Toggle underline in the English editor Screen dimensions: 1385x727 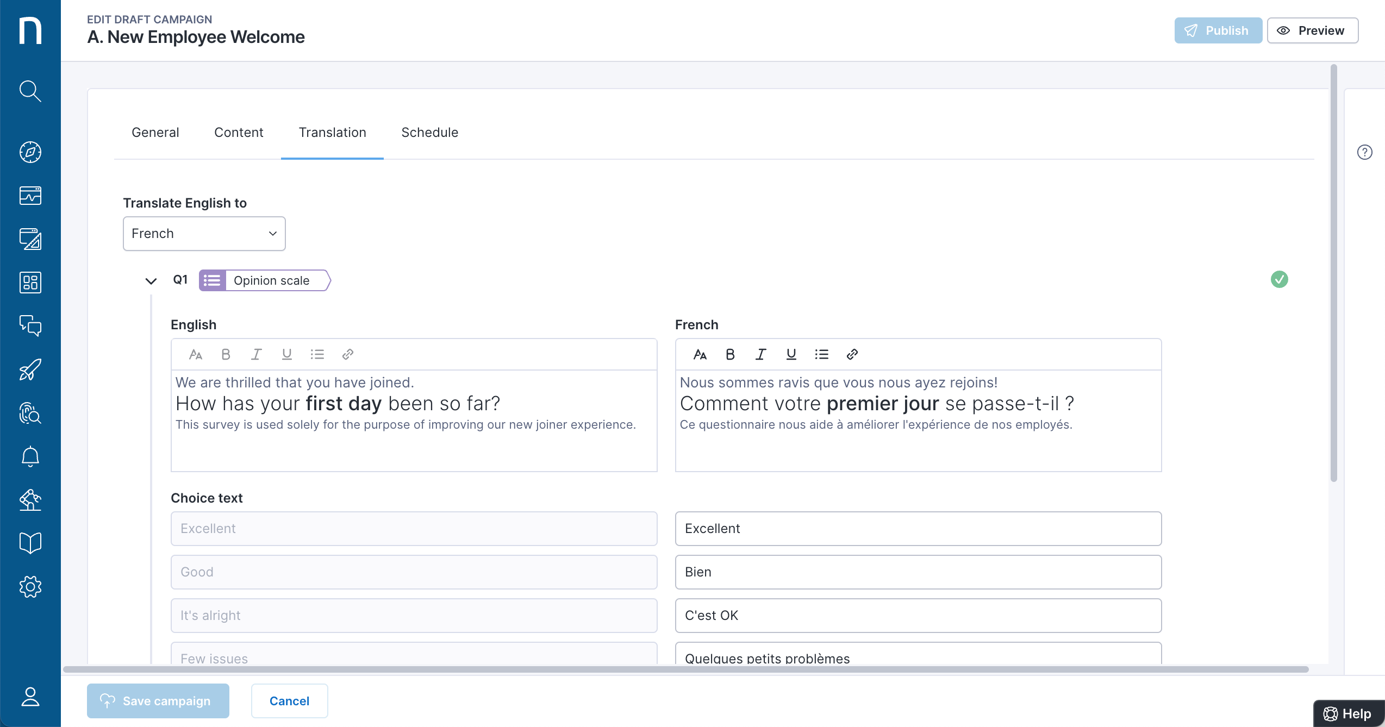(x=286, y=354)
